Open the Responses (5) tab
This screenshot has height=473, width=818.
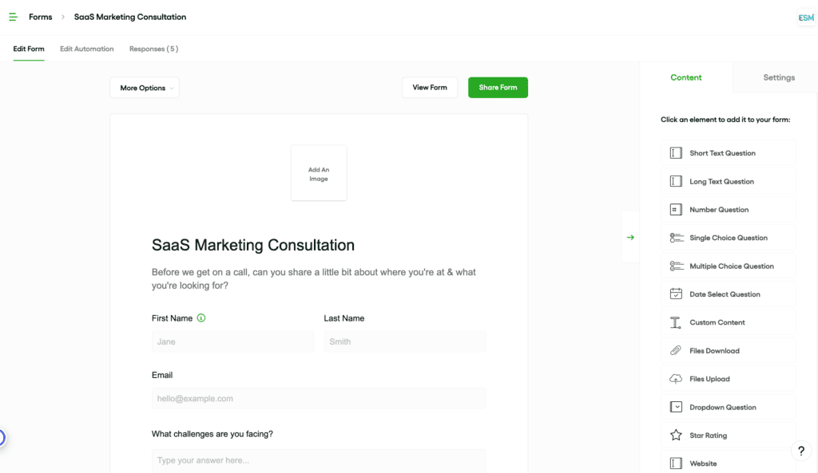154,49
